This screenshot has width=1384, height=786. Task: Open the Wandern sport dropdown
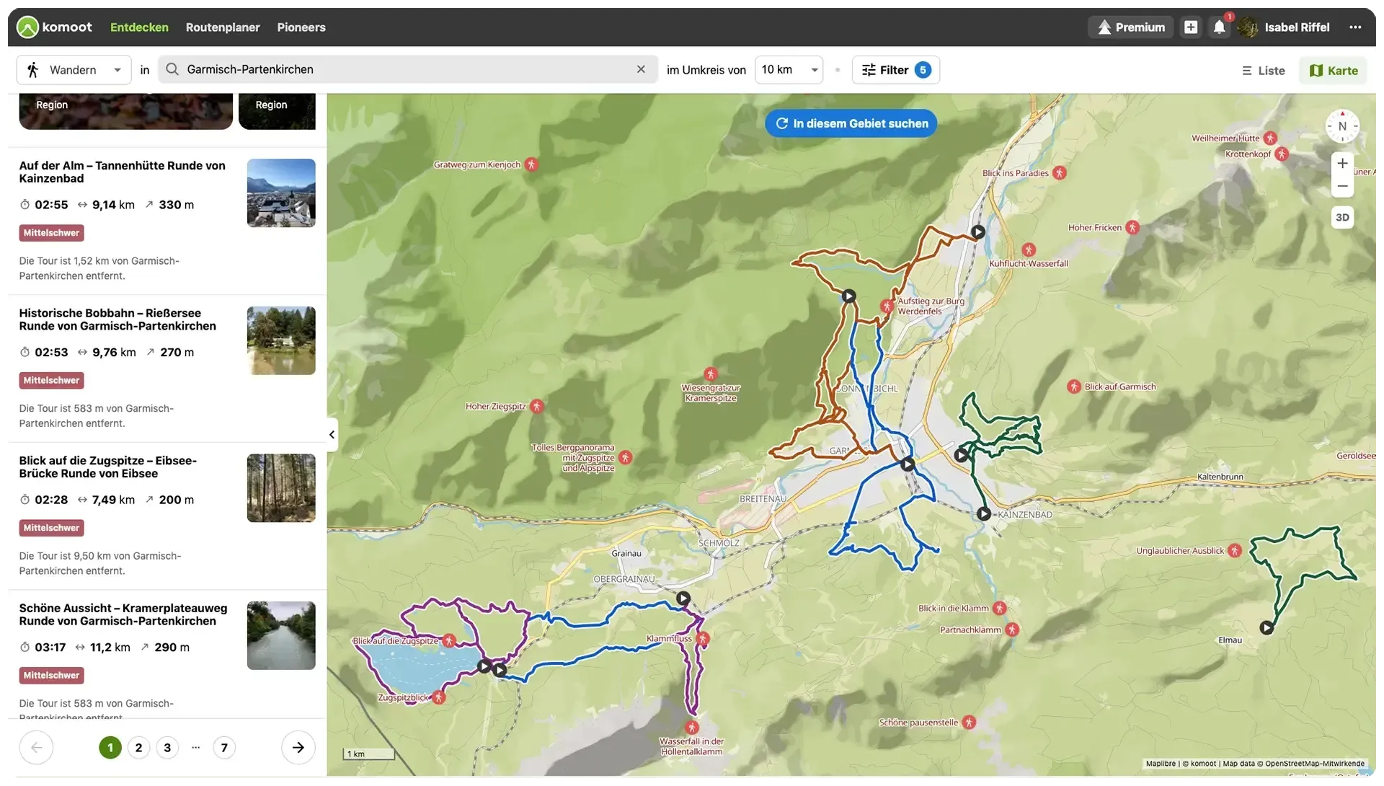(x=74, y=70)
